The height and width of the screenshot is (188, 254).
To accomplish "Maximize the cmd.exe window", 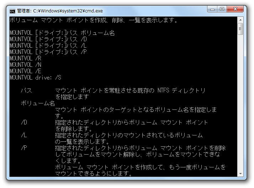I will pos(222,9).
